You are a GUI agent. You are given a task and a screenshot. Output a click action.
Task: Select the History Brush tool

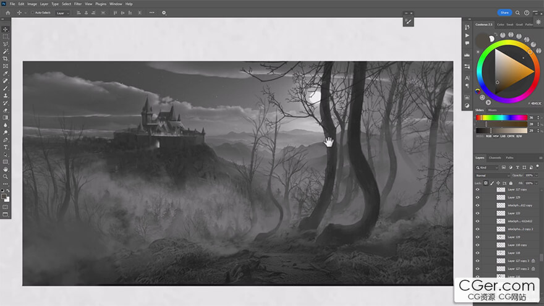pos(5,103)
